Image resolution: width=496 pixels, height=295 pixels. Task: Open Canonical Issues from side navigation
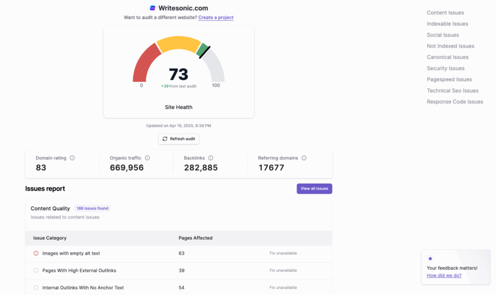tap(448, 57)
